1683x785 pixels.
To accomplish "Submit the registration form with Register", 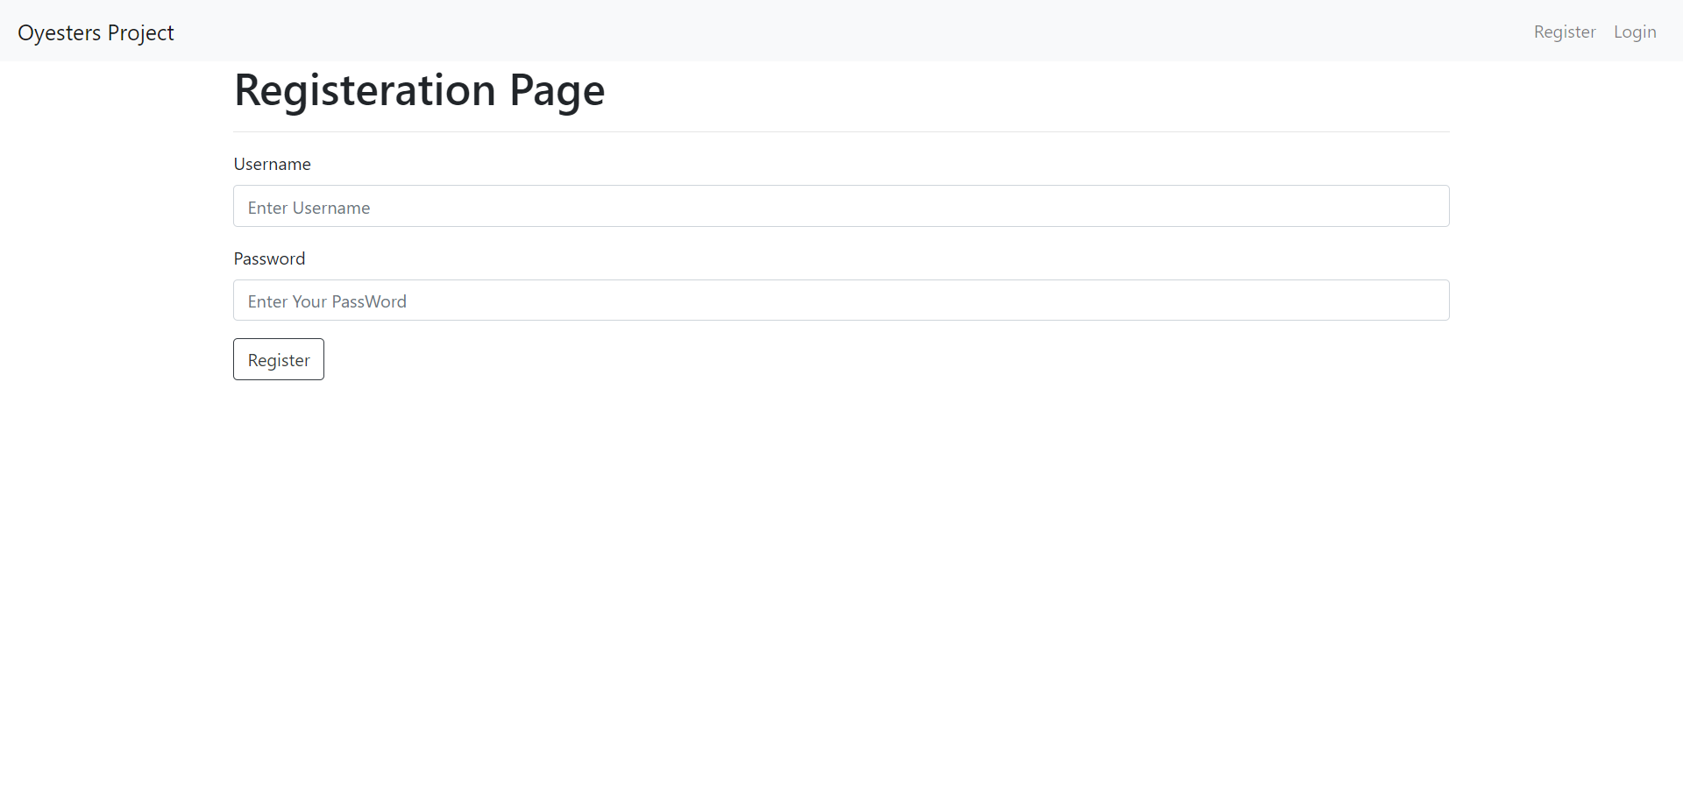I will click(278, 359).
